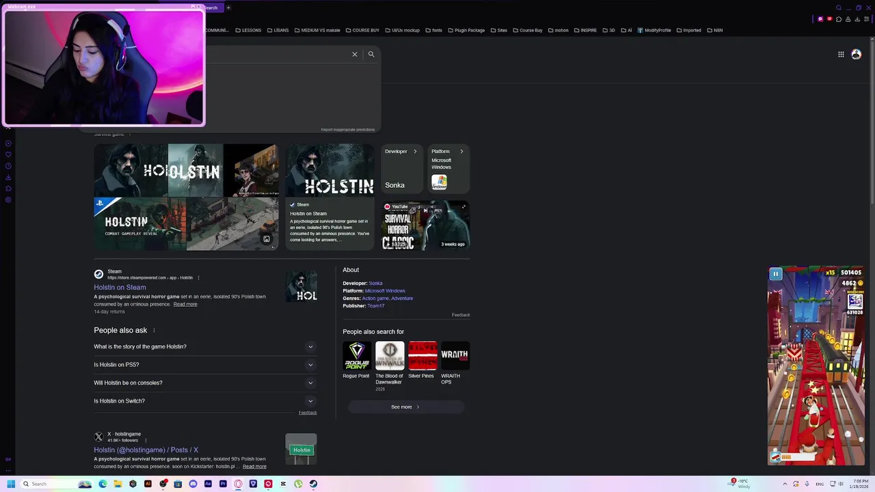Expand the Platform card arrow

coord(461,151)
